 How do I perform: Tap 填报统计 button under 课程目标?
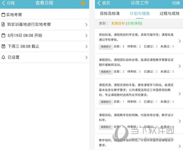coord(106,127)
